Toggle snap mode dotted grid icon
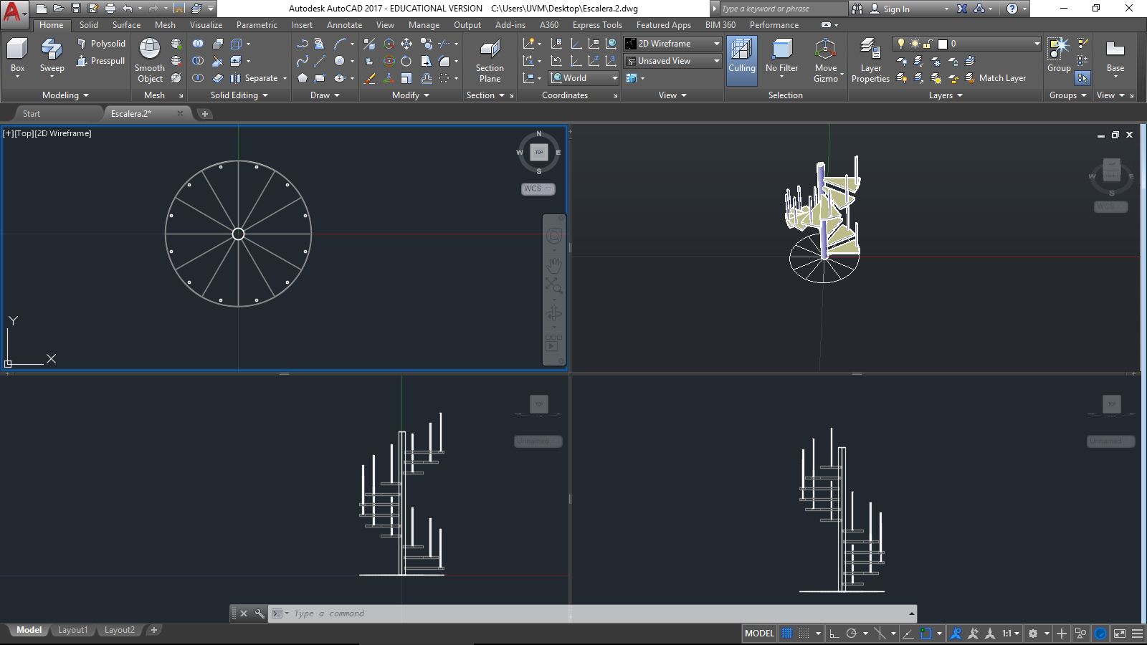 [x=804, y=633]
